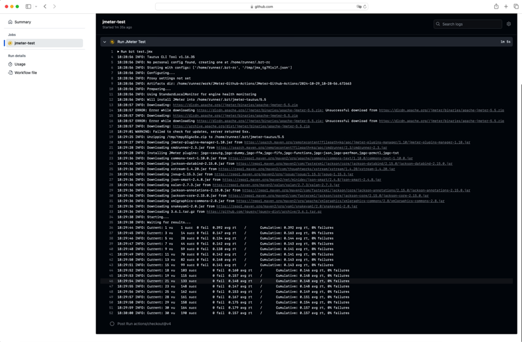Click the Usage stopwatch icon

(11, 64)
